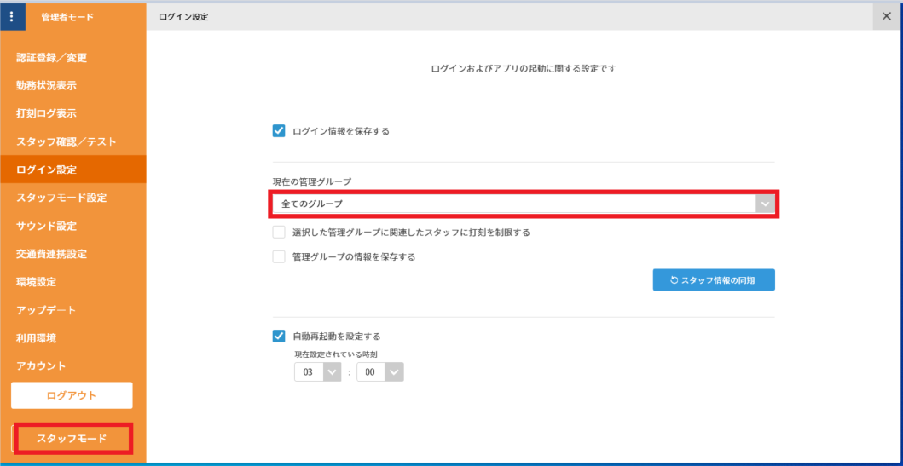Open 交通費連携設定 settings
This screenshot has height=466, width=903.
(51, 254)
